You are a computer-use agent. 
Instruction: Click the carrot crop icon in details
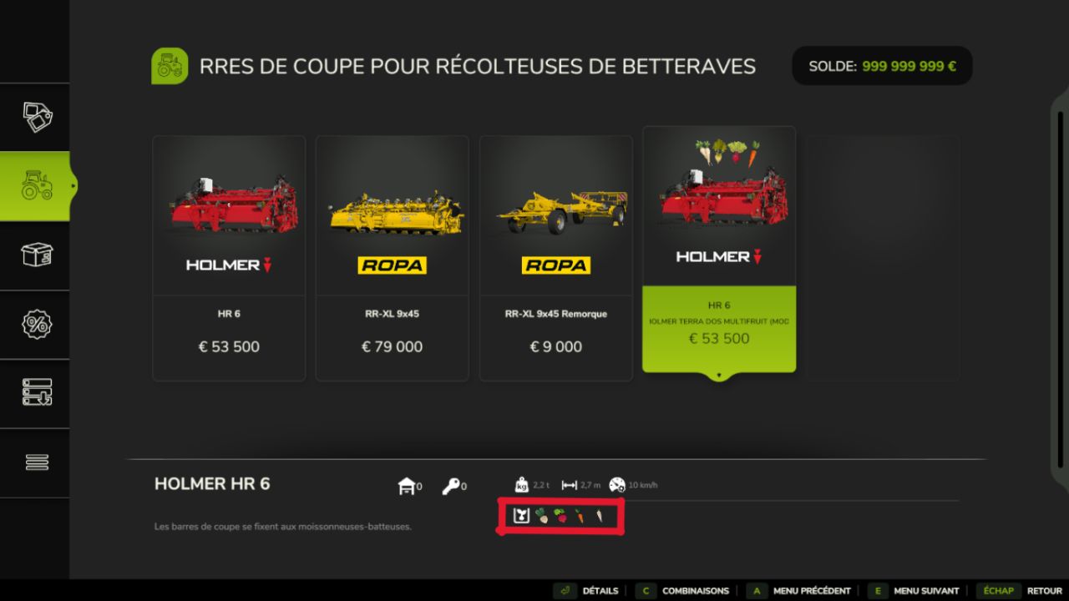580,517
